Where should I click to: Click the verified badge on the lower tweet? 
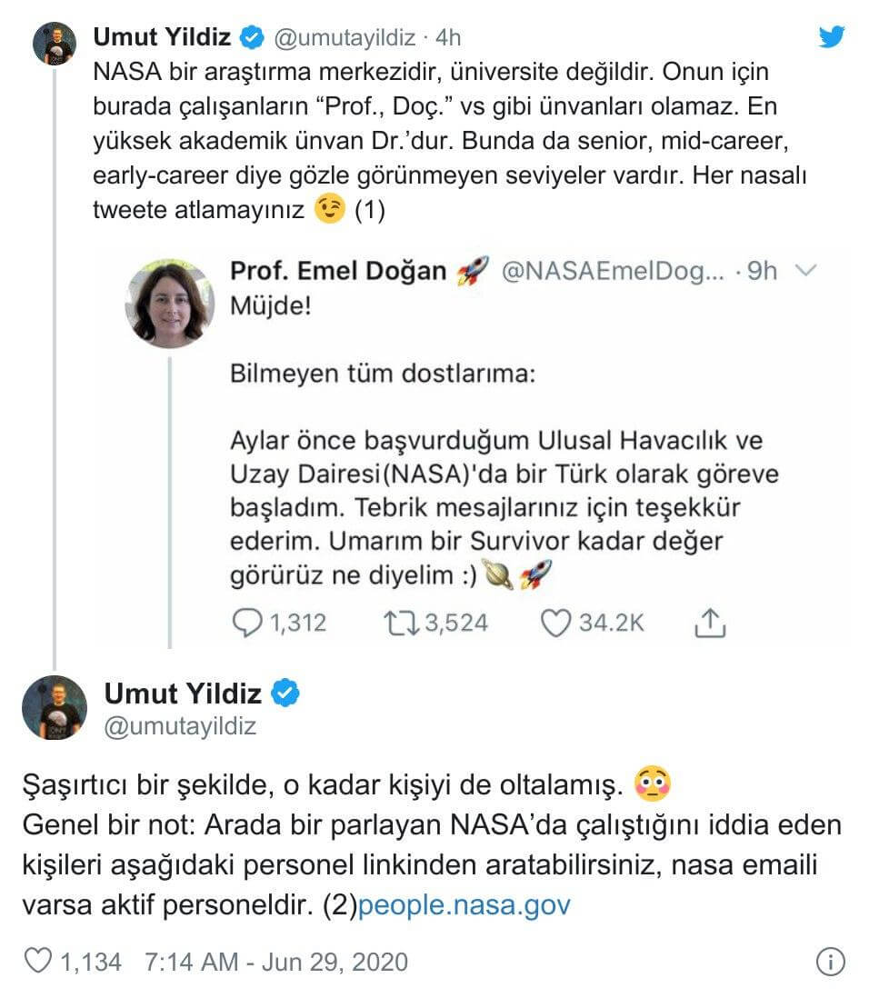[286, 694]
